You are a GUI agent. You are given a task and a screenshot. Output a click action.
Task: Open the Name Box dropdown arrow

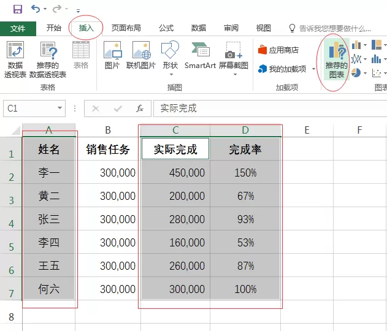(x=59, y=108)
